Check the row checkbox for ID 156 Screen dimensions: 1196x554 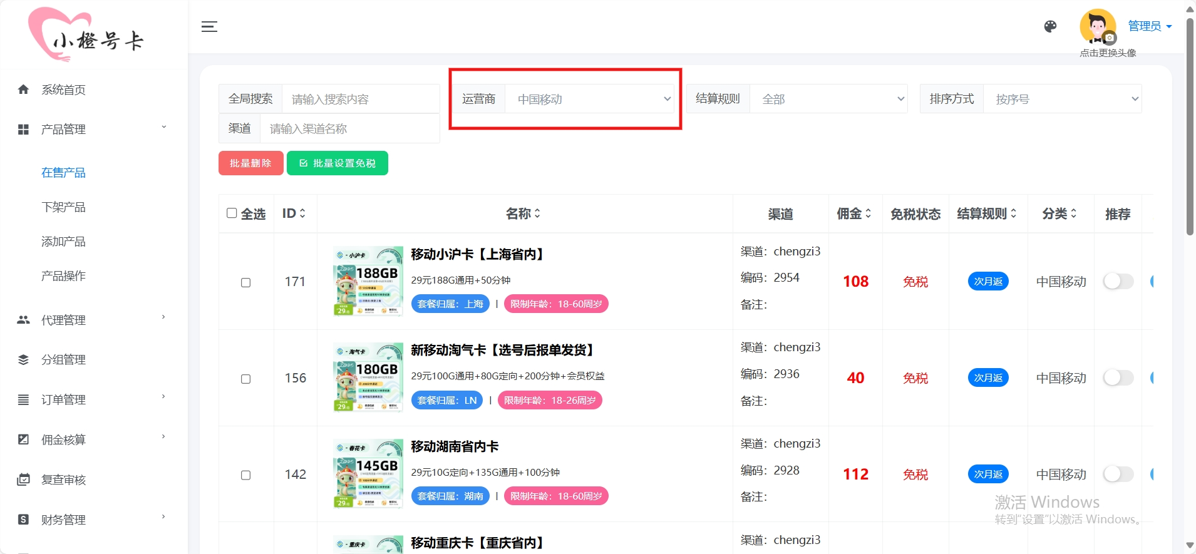246,379
